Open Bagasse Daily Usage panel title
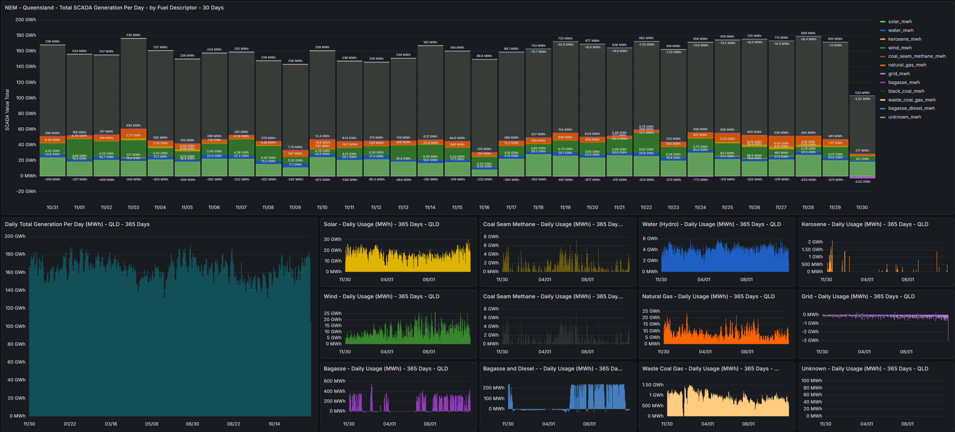 pos(385,369)
